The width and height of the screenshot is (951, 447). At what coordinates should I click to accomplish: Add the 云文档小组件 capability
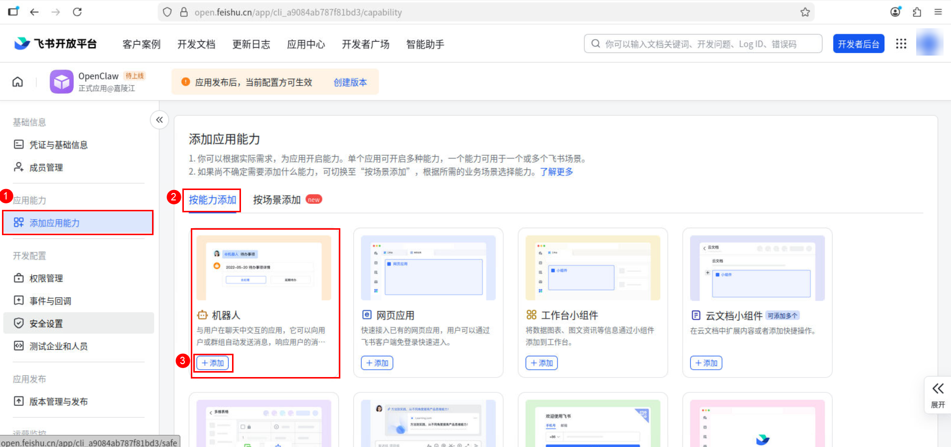tap(706, 363)
